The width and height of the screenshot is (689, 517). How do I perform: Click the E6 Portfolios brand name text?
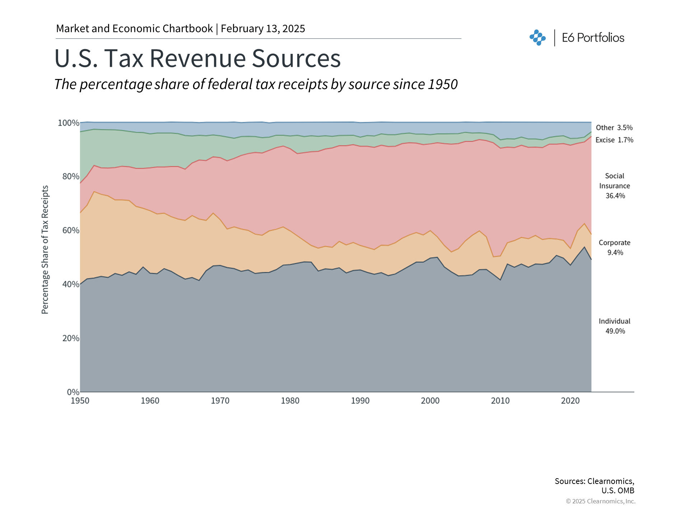point(593,38)
